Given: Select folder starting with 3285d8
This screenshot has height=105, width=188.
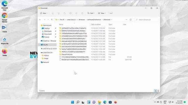Looking at the screenshot, I should (x=74, y=34).
